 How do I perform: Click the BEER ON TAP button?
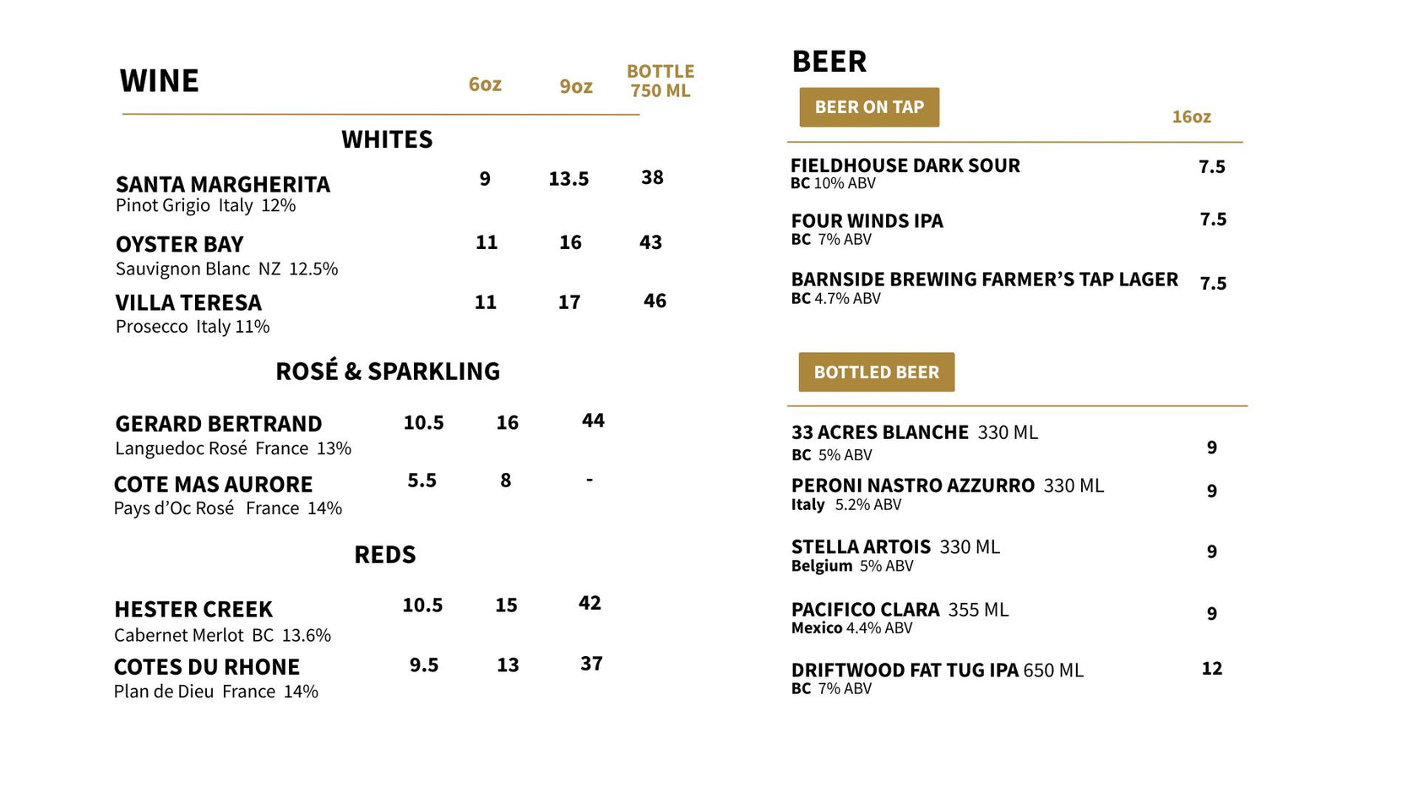(869, 107)
